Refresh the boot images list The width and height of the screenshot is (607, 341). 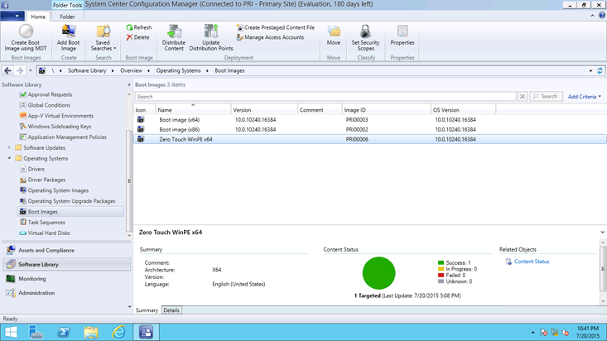coord(138,27)
